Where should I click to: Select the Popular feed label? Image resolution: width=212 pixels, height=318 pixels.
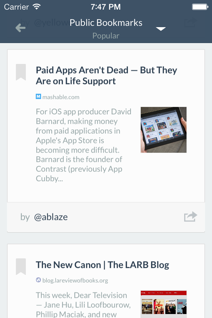(x=106, y=35)
